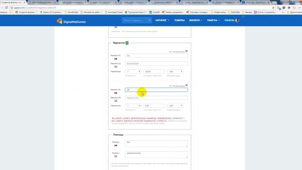This screenshot has height=170, width=302.
Task: Click the first variant's English name field
Action: click(x=156, y=64)
